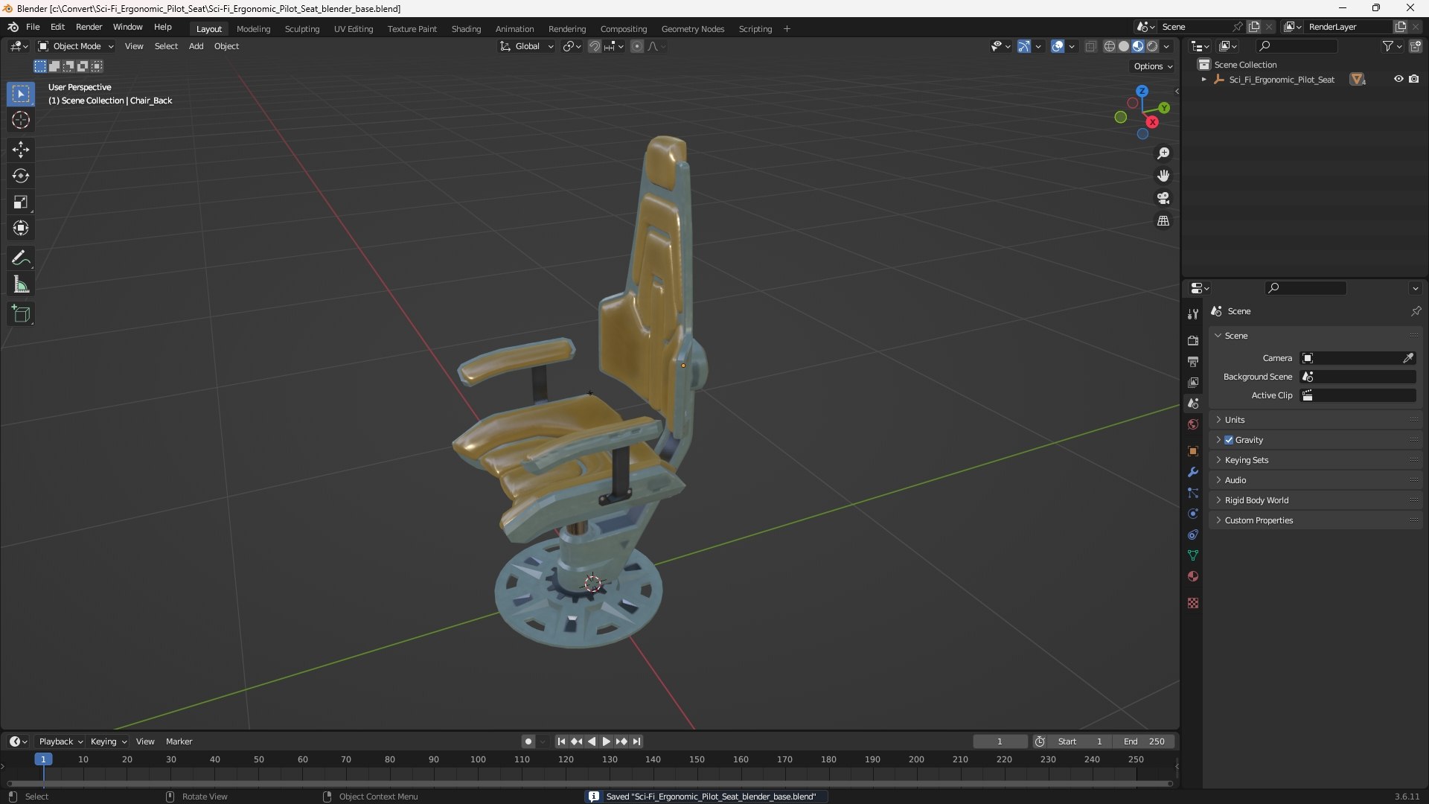
Task: Click the pan view hand icon
Action: point(1163,176)
